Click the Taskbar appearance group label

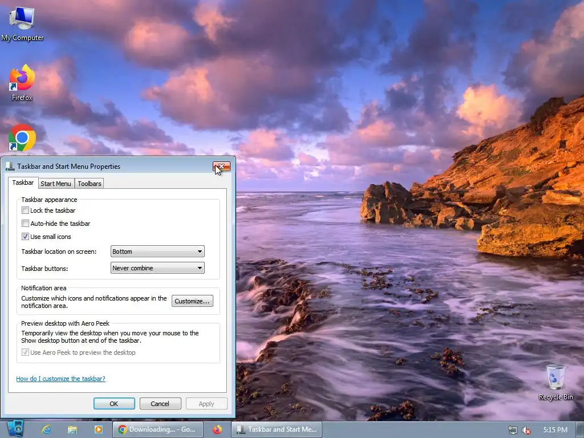(x=49, y=200)
